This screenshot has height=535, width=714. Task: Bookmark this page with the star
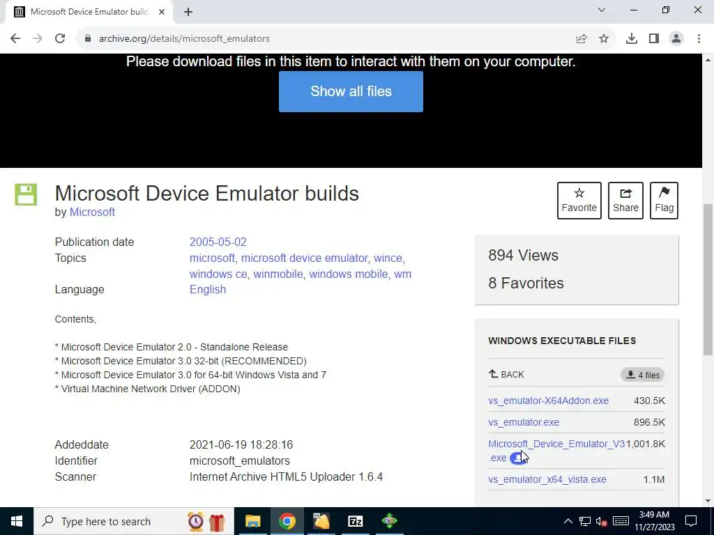coord(604,39)
